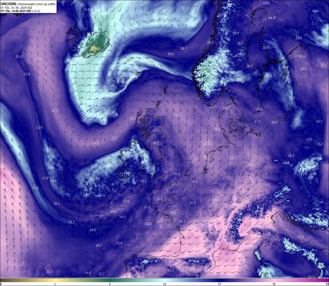This screenshot has height=286, width=329.
Task: Click the map value '15.0'
Action: click(x=19, y=56)
